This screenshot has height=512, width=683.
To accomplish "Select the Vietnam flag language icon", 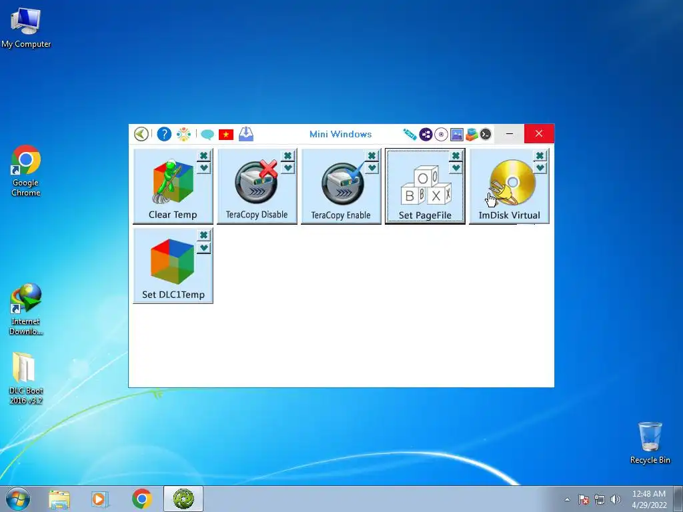I will click(226, 135).
